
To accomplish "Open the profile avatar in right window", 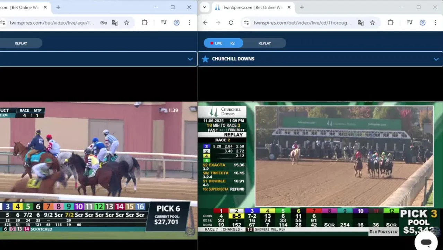I will [x=422, y=23].
